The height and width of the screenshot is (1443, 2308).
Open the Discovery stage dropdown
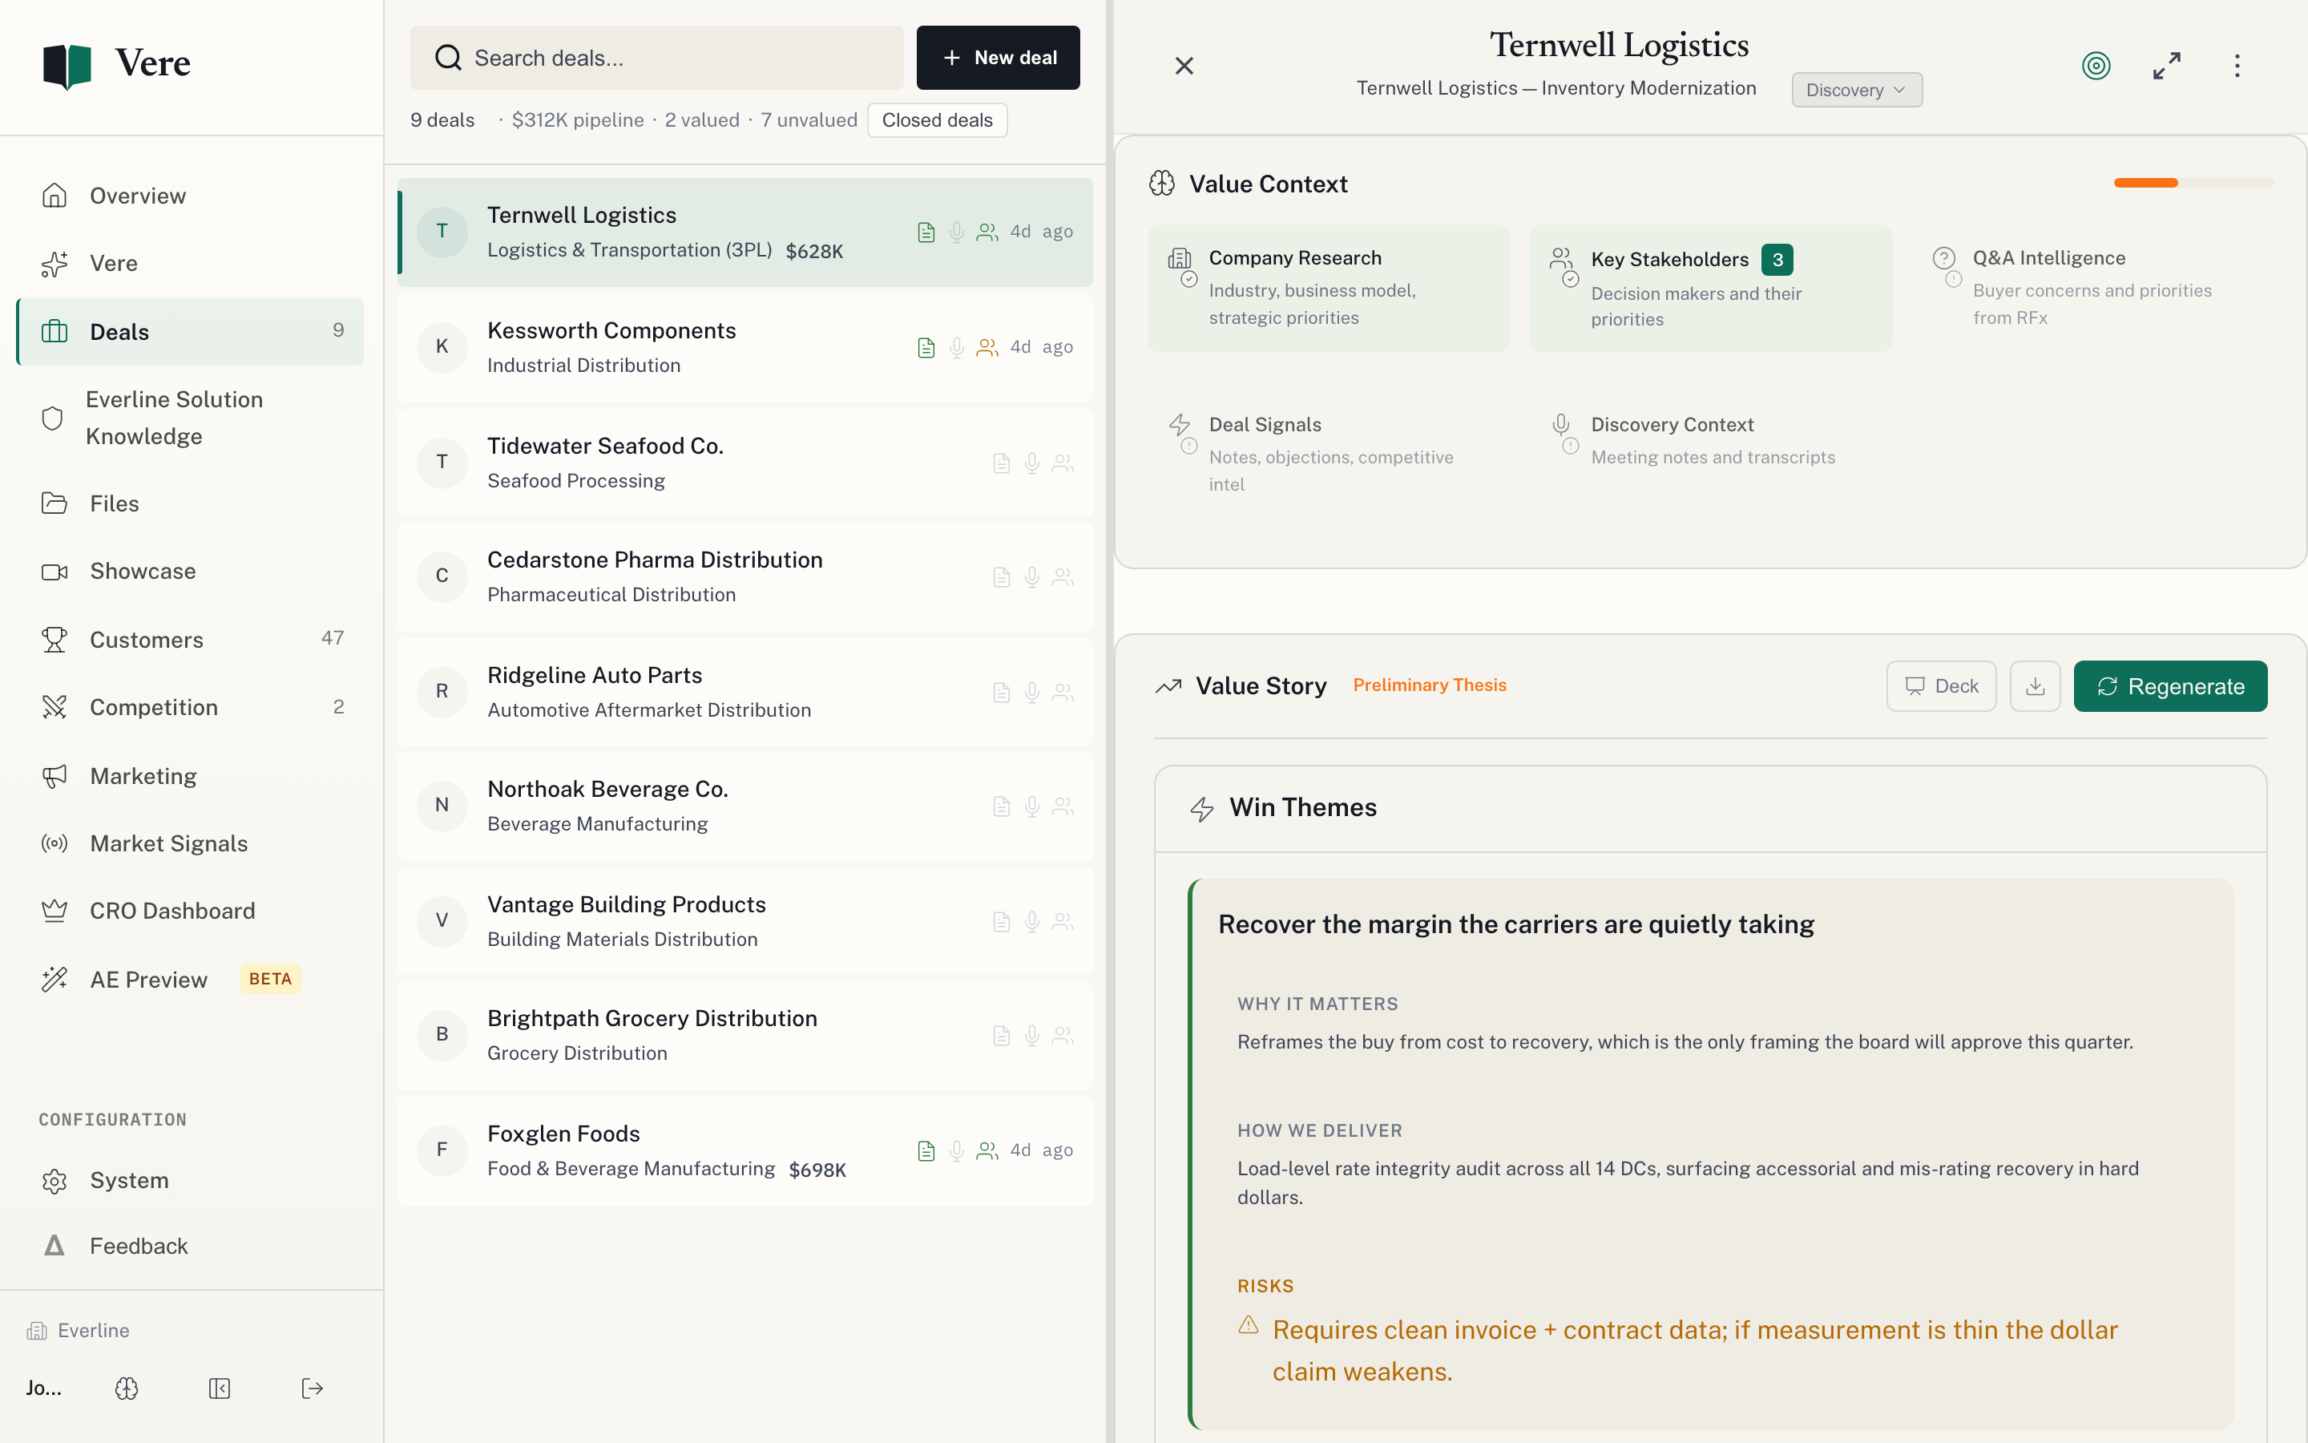[x=1856, y=90]
